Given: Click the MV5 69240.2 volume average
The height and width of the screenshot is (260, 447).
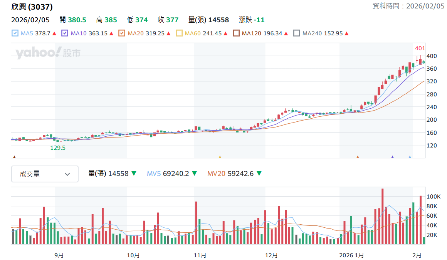Looking at the screenshot, I should [168, 174].
